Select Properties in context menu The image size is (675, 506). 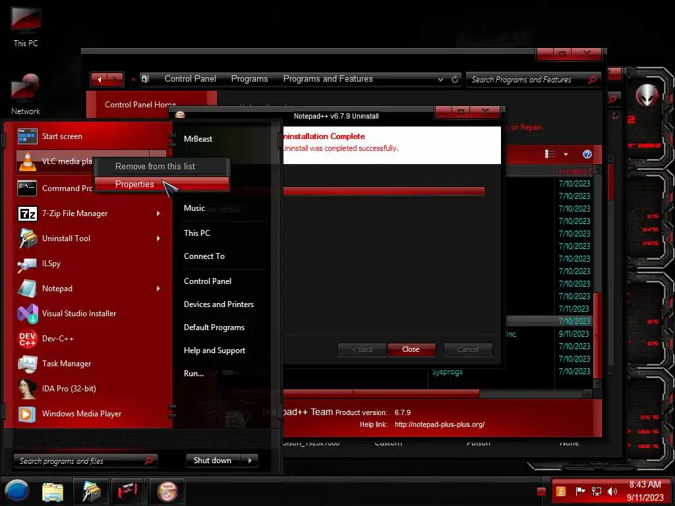click(x=162, y=184)
